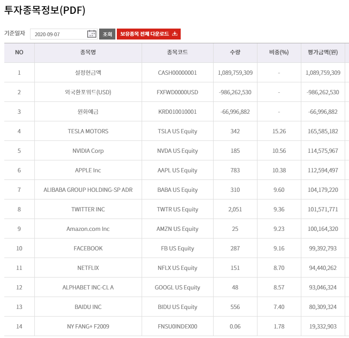Click Baidu valuation 80,309,324
This screenshot has width=349, height=338.
(x=323, y=307)
